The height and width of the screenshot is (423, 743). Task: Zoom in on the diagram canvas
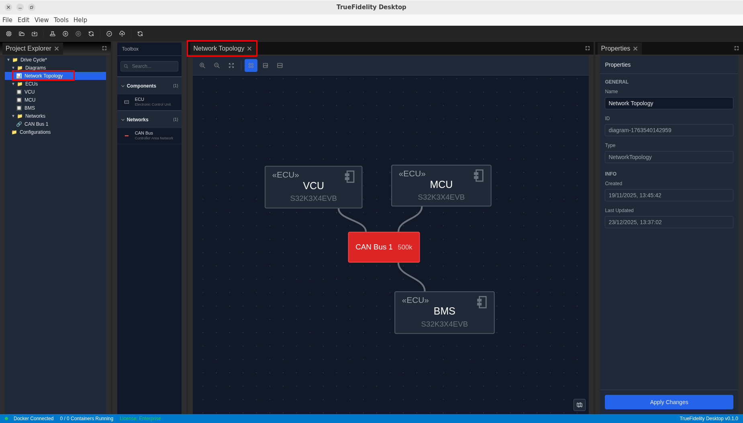point(202,65)
